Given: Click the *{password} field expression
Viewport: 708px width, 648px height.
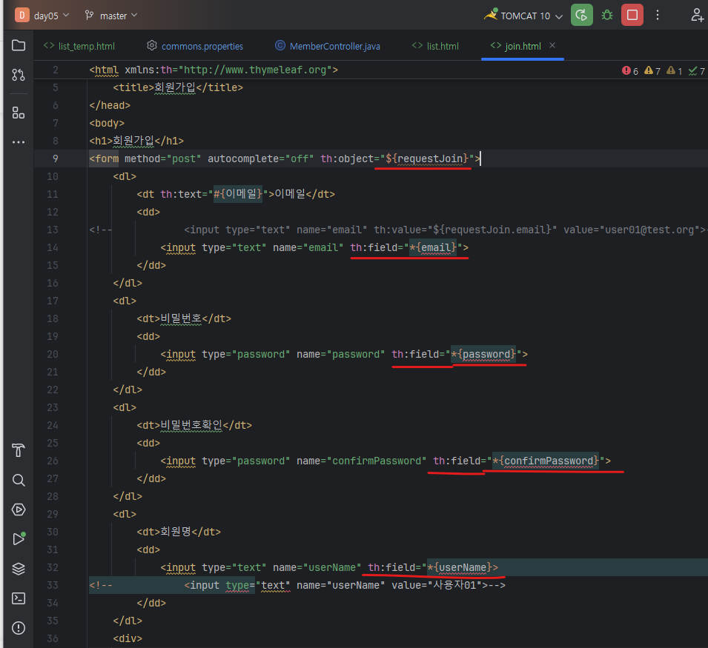Looking at the screenshot, I should 483,355.
